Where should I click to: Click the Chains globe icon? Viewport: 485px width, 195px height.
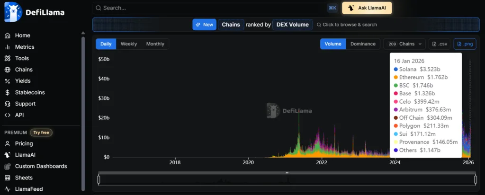pos(8,70)
